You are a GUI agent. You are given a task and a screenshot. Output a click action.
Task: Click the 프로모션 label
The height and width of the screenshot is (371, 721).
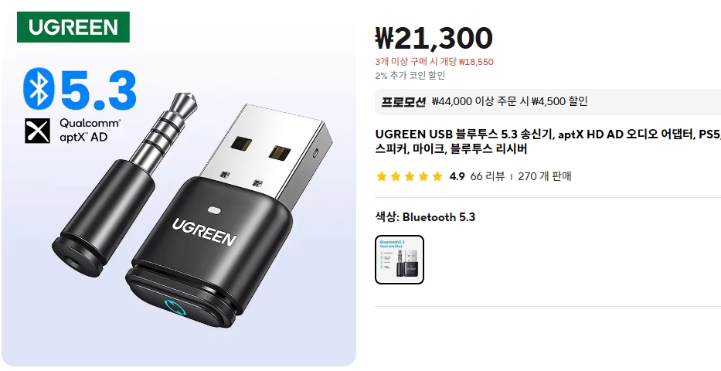click(403, 101)
